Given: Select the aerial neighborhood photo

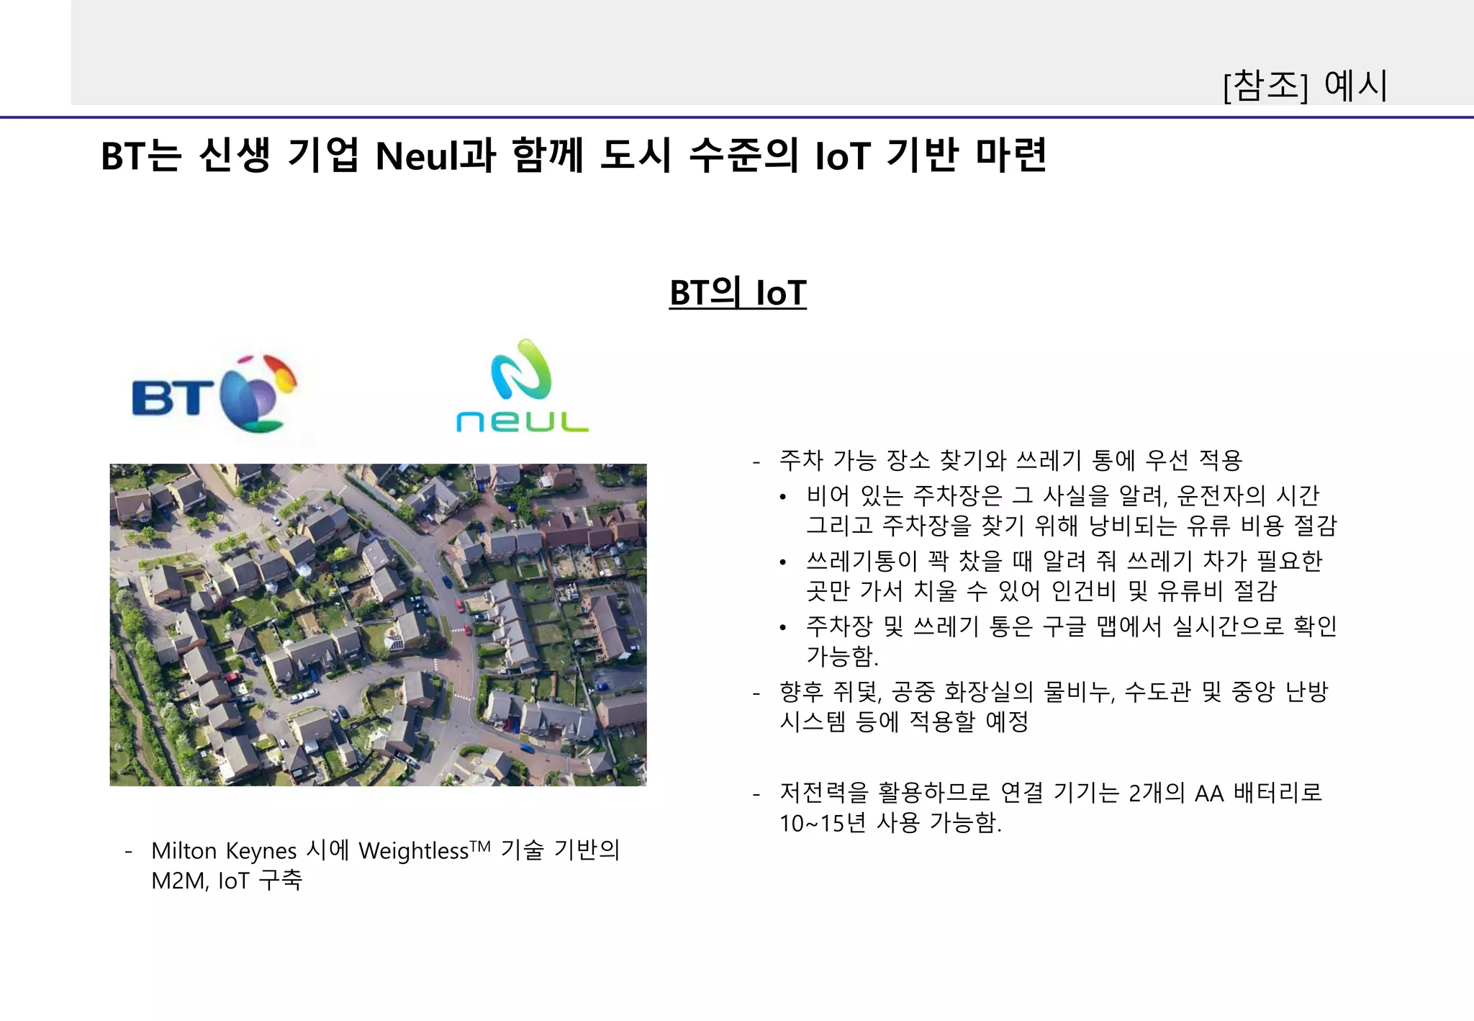Looking at the screenshot, I should coord(378,624).
